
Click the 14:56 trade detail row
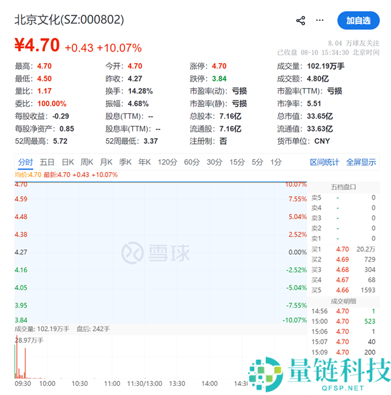tap(343, 312)
